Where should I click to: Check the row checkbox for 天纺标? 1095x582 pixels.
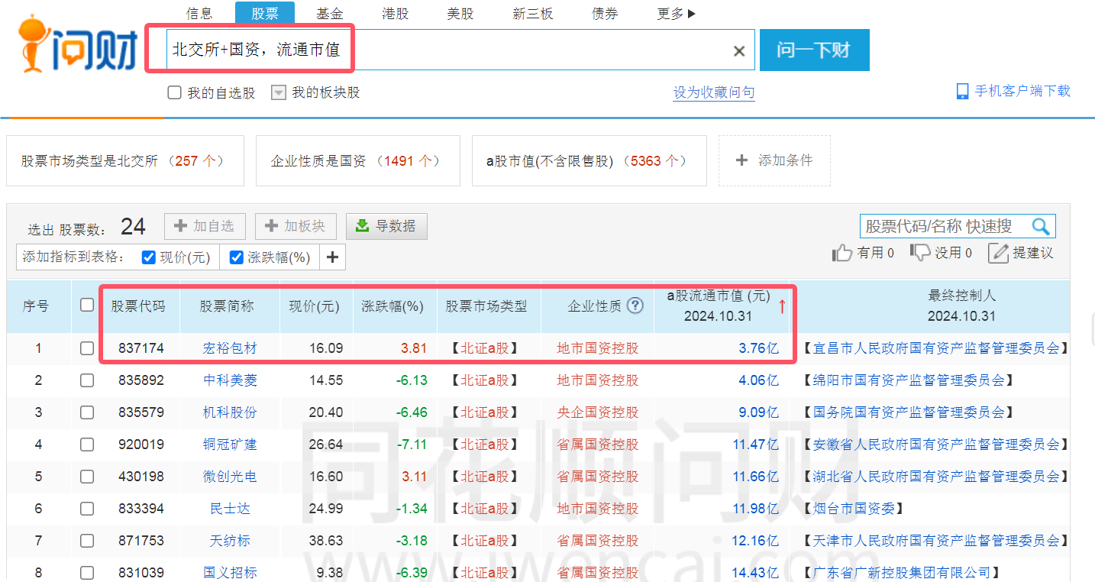point(87,541)
